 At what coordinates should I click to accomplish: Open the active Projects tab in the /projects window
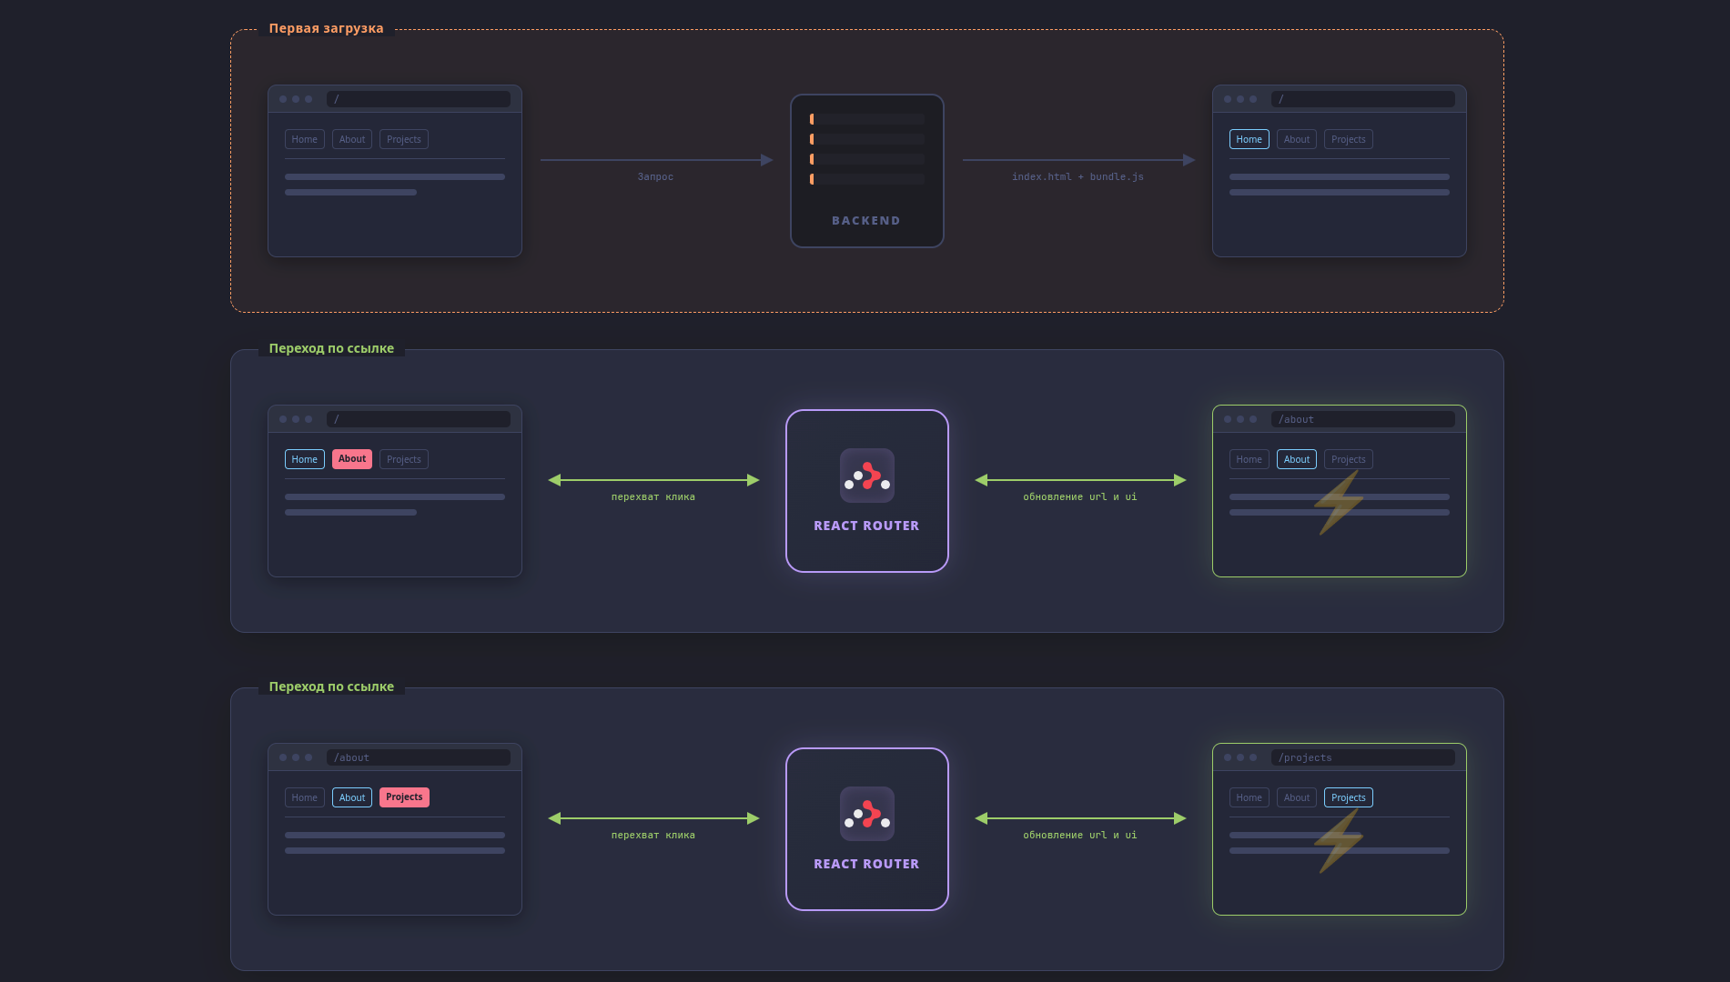pyautogui.click(x=1348, y=797)
